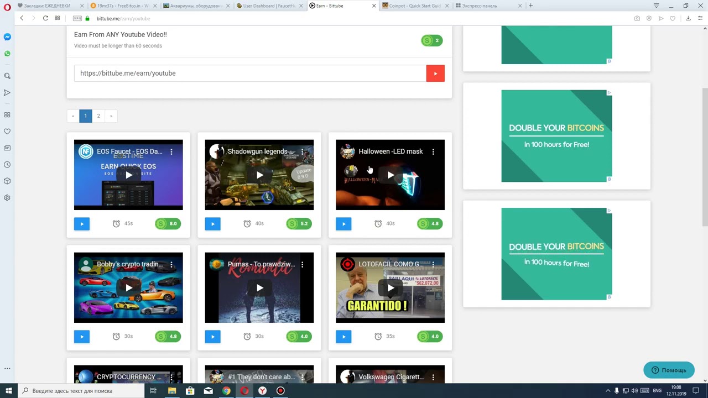Go back to previous page
Viewport: 708px width, 398px height.
22,18
